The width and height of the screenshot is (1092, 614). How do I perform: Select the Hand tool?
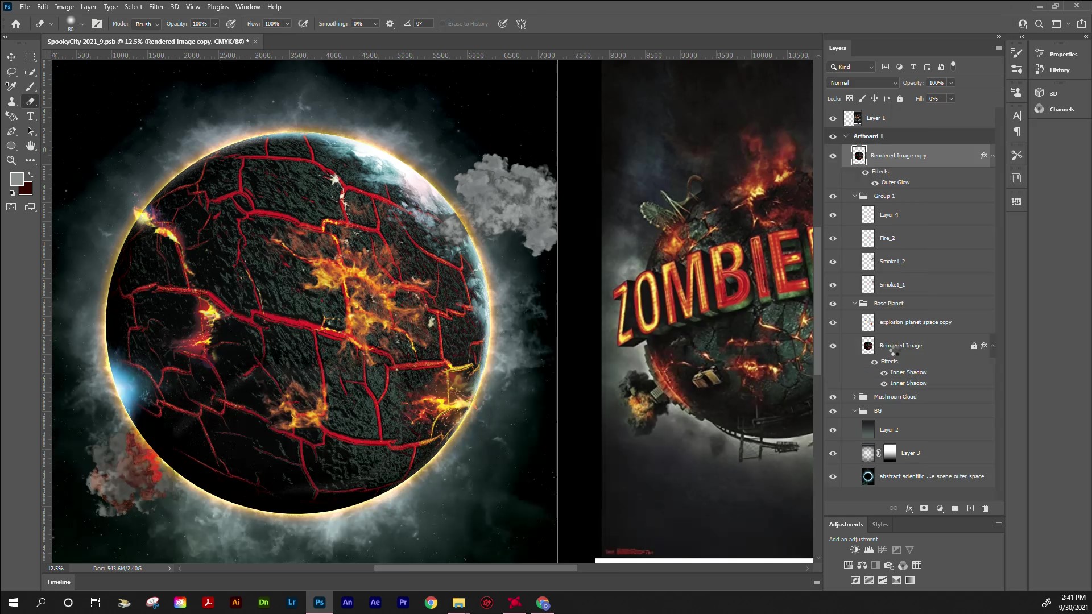click(x=30, y=146)
